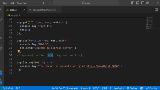Click the "/get 4" string on line 22
This screenshot has height=90, width=160.
click(43, 26)
